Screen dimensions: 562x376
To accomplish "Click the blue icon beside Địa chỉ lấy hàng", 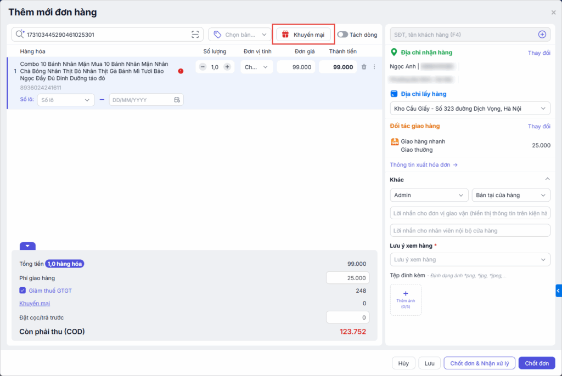I will click(394, 94).
